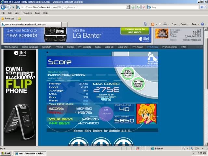Screen dimensions: 208x156
Task: Click the Refresh page icon
Action: pyautogui.click(x=138, y=7)
